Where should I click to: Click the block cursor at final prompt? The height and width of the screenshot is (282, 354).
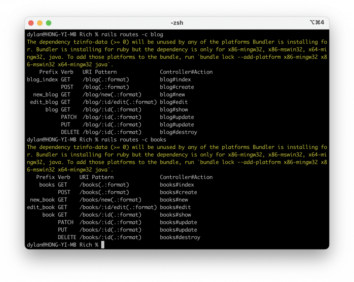(x=103, y=245)
